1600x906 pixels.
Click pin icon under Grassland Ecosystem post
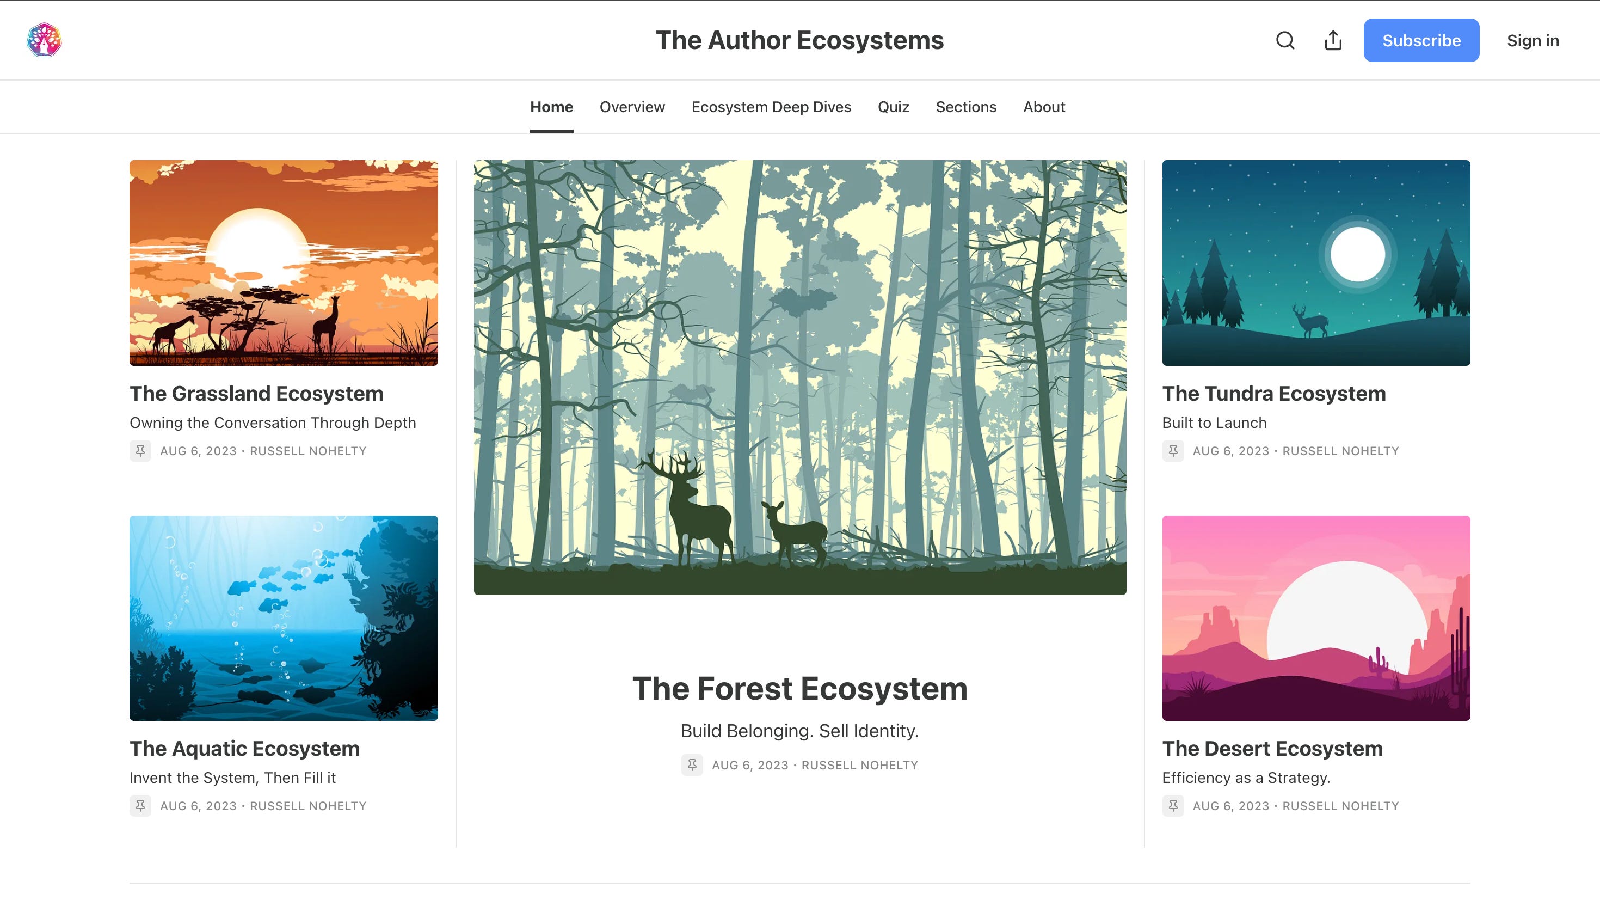point(140,450)
